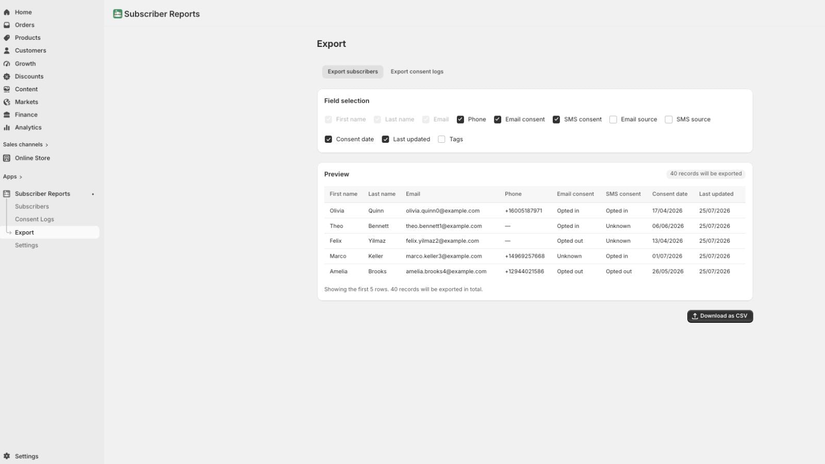Open the Online Store sales channel

tap(32, 158)
